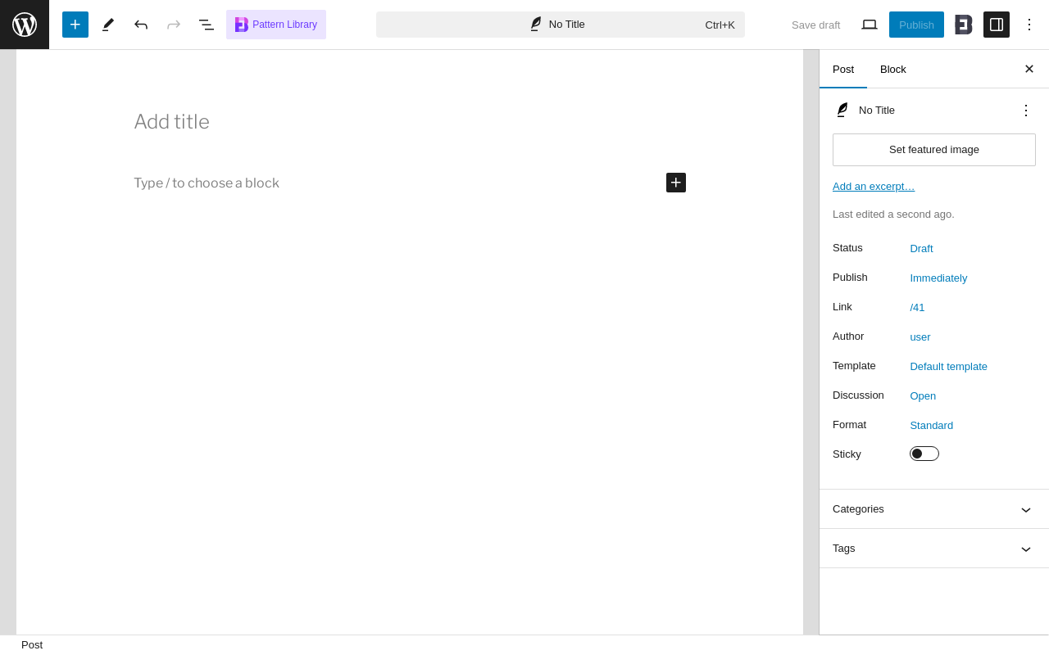Open the Document Overview list icon
This screenshot has width=1049, height=655.
207,25
